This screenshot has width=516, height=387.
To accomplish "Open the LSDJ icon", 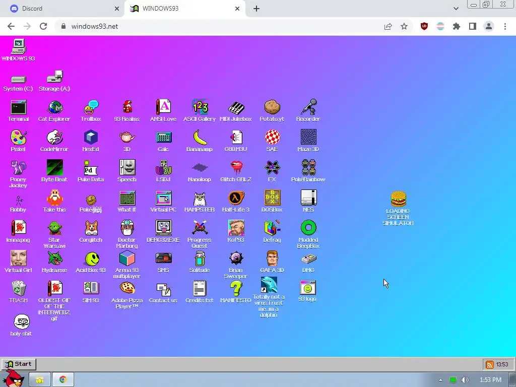I will click(163, 171).
